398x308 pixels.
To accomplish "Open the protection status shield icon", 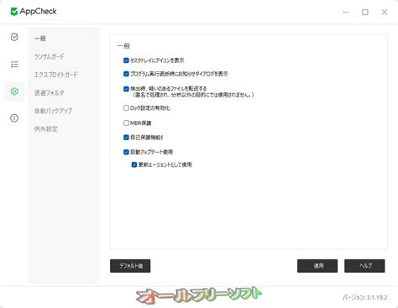I will tap(14, 37).
